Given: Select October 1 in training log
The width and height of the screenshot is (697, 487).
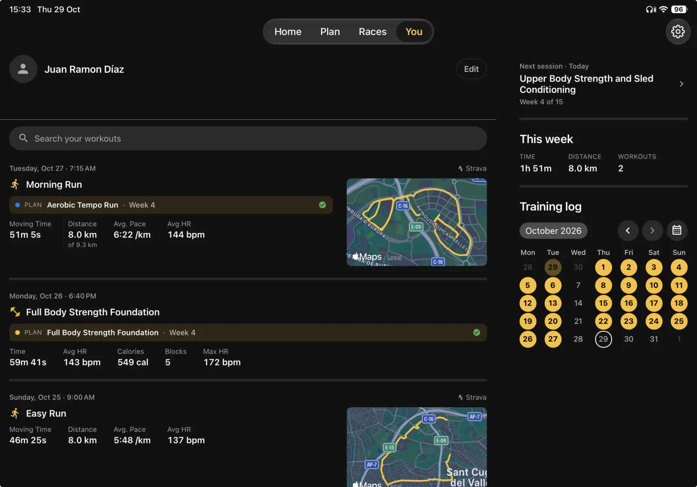Looking at the screenshot, I should pyautogui.click(x=603, y=267).
